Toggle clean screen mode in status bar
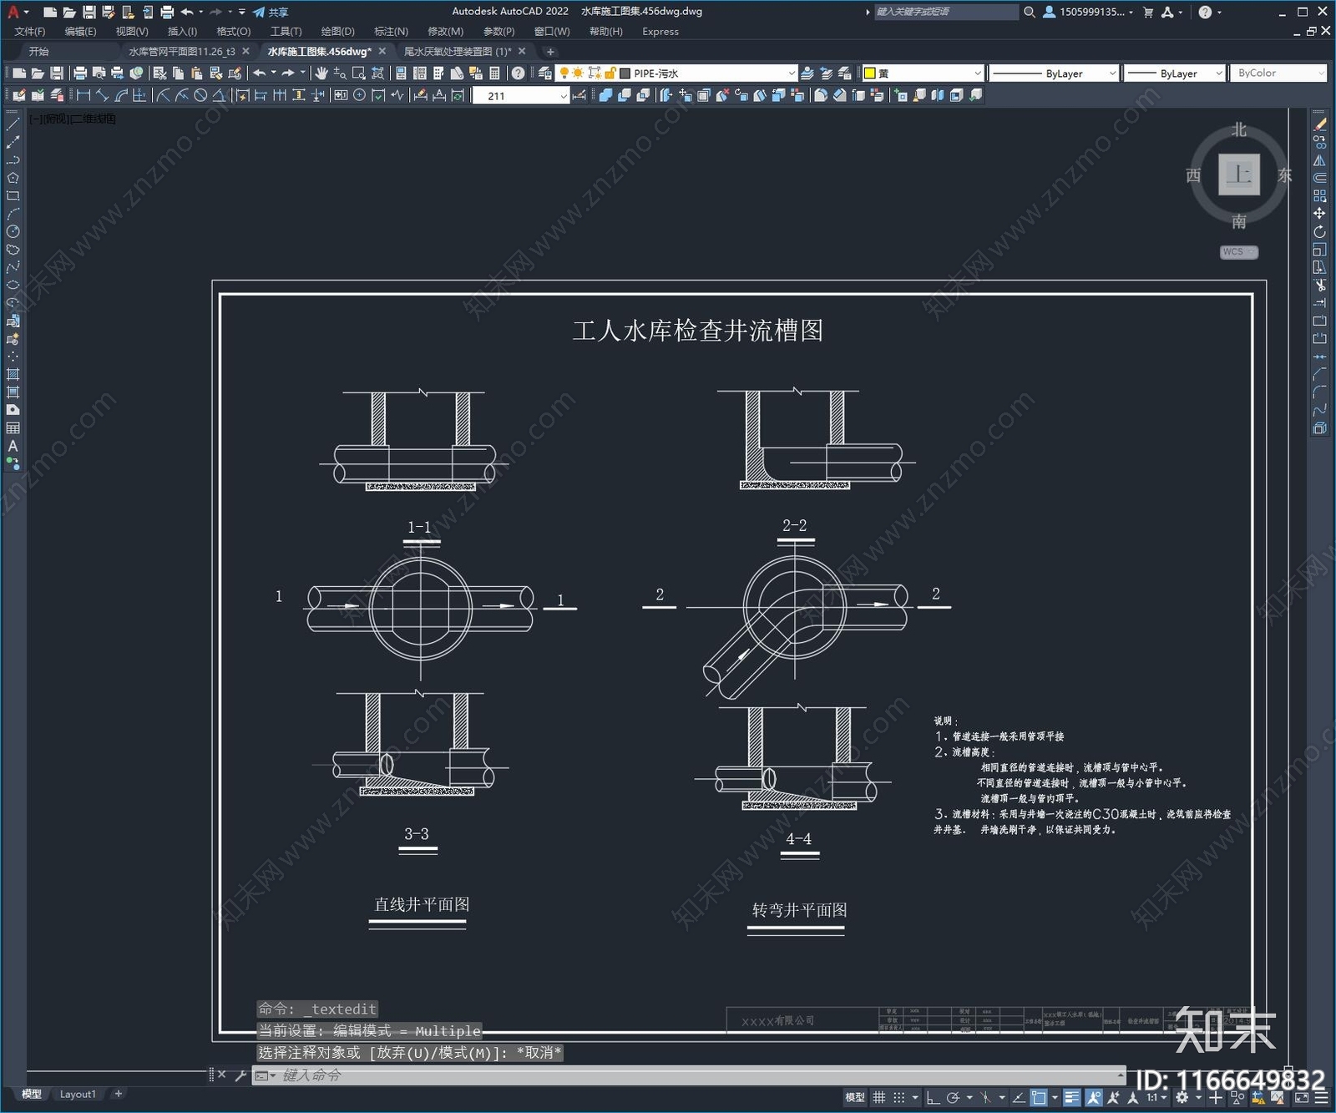The image size is (1336, 1113). tap(1302, 1097)
